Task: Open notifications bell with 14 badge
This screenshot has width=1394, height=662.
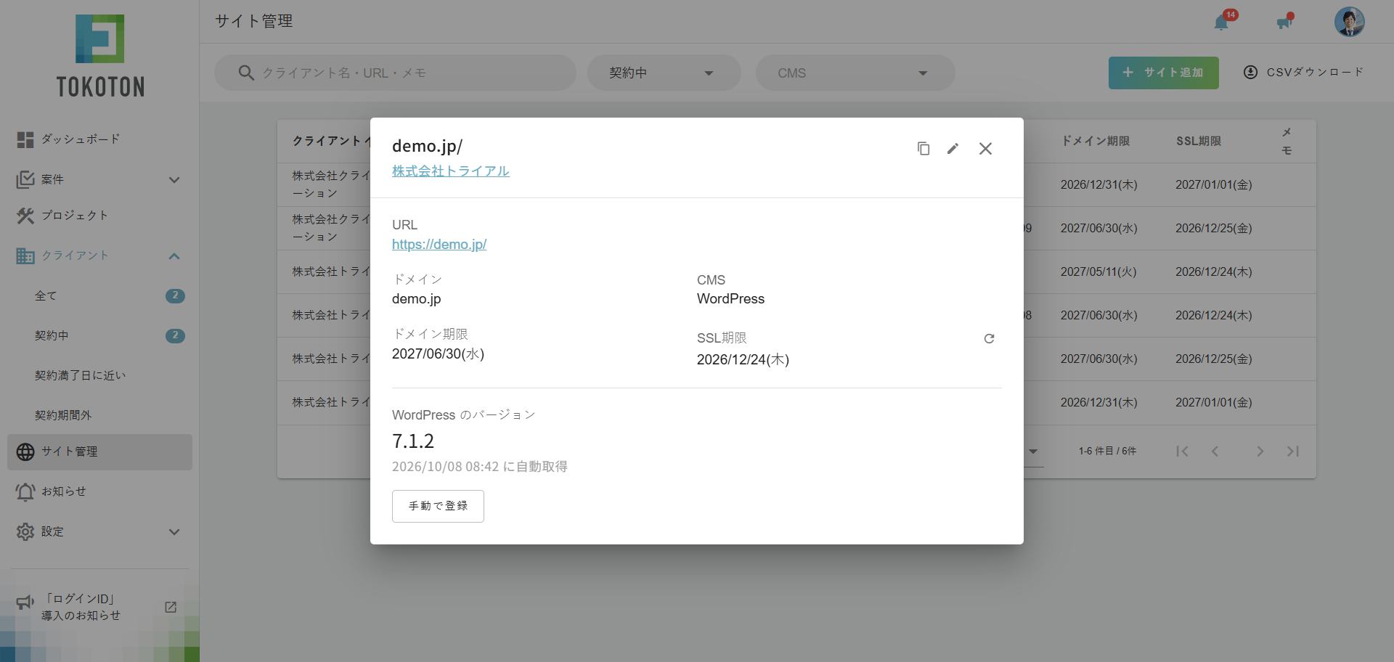Action: pos(1222,23)
